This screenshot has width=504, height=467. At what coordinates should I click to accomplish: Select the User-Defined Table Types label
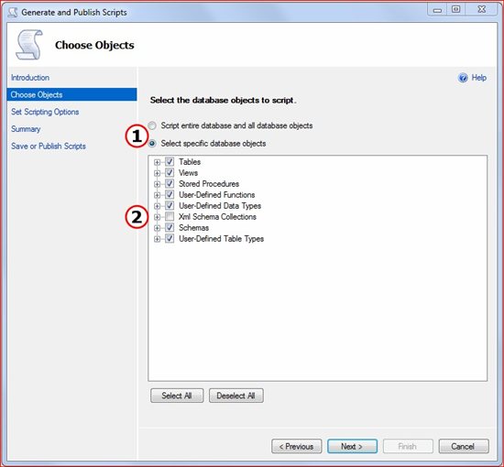(x=221, y=239)
